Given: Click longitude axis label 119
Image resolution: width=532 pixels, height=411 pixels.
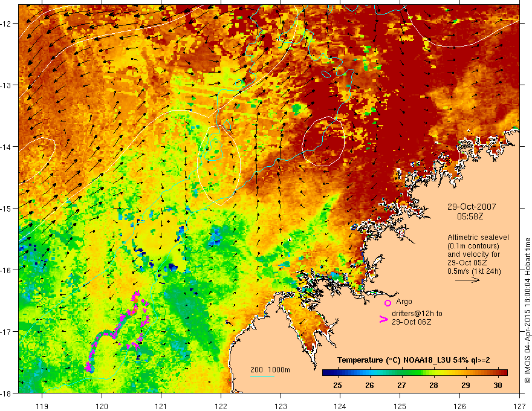Looking at the screenshot, I should [42, 406].
